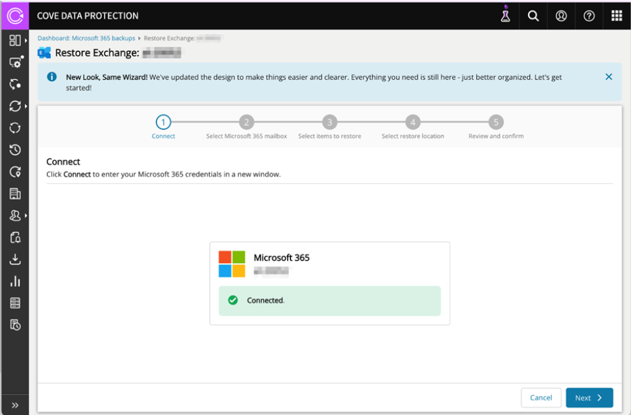The image size is (631, 415).
Task: Click the 'New Look, Same Wizard!' banner text
Action: pyautogui.click(x=107, y=77)
